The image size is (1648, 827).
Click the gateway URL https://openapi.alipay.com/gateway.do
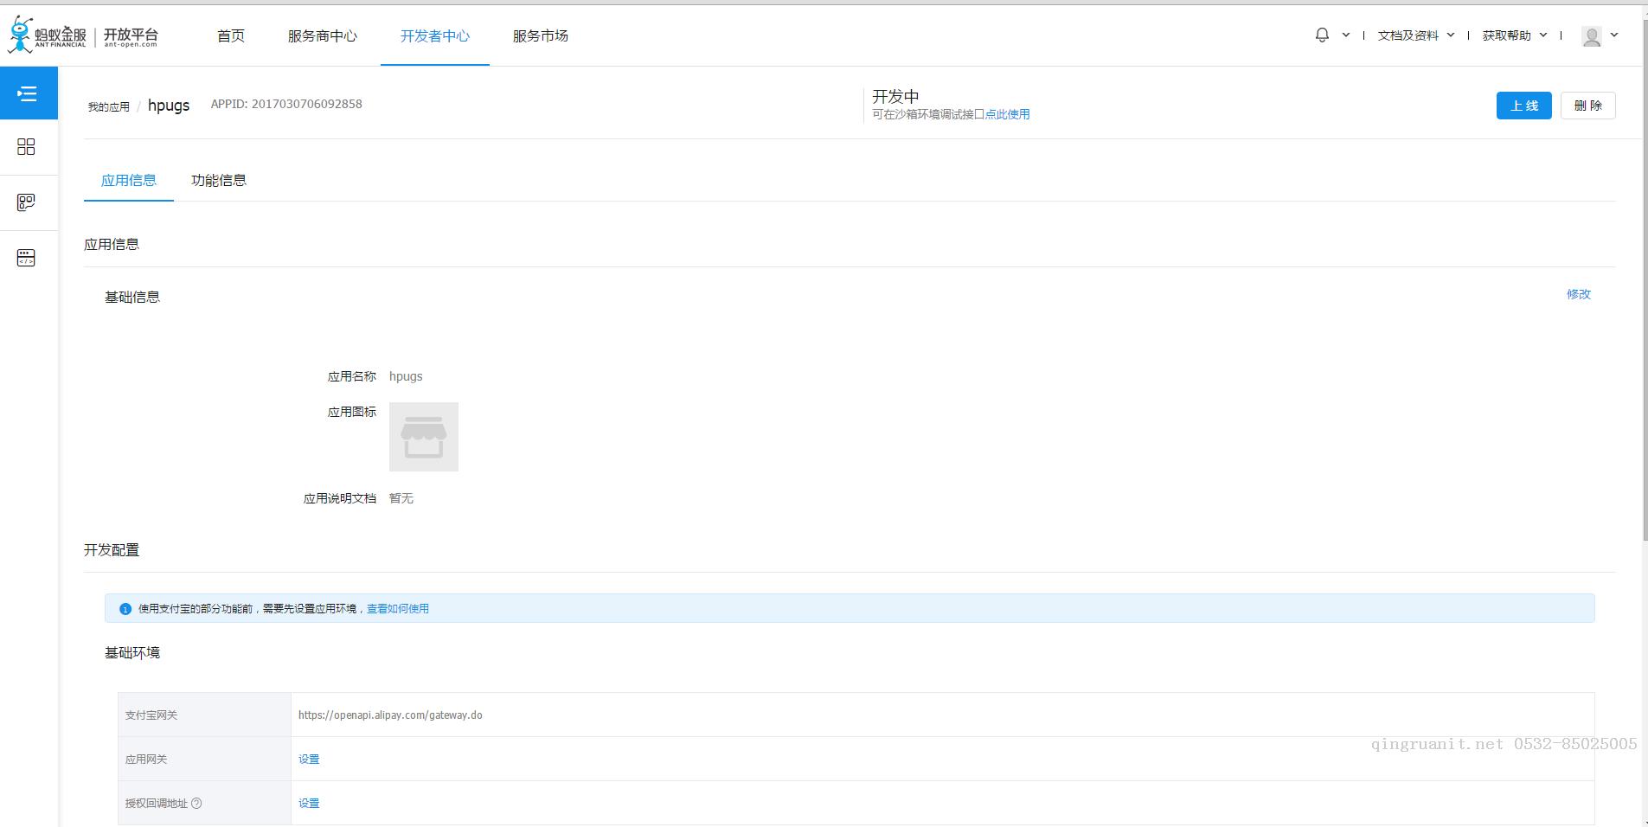click(x=390, y=715)
